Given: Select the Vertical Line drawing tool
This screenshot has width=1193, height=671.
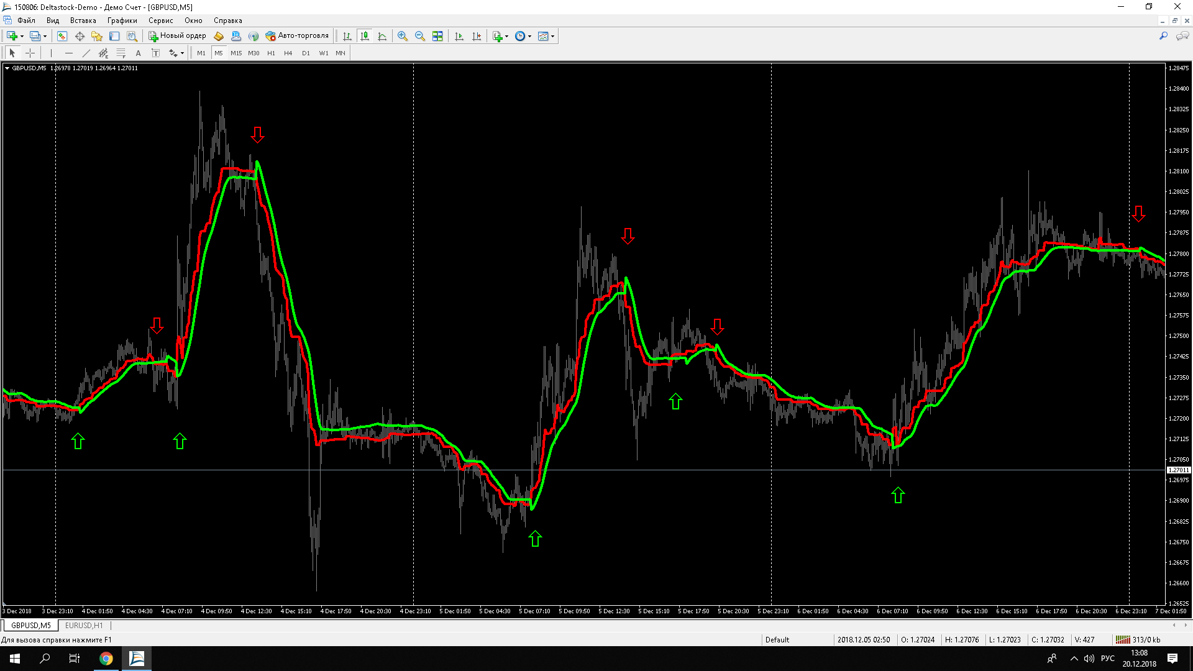Looking at the screenshot, I should click(x=51, y=53).
